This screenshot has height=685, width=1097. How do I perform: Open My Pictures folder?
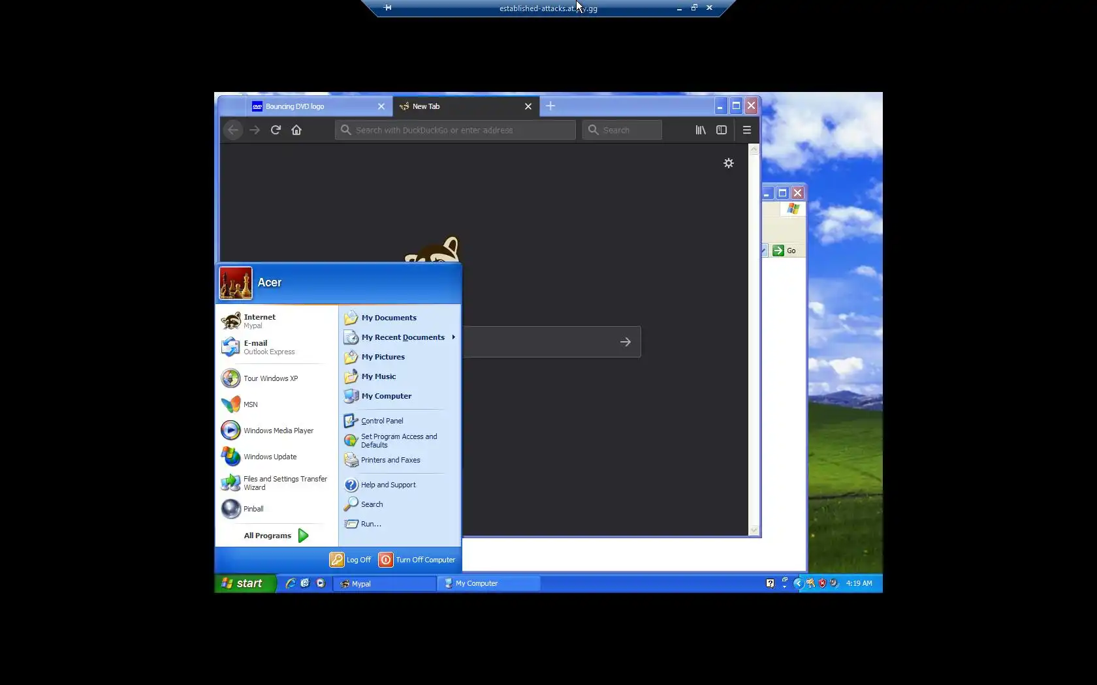coord(400,357)
